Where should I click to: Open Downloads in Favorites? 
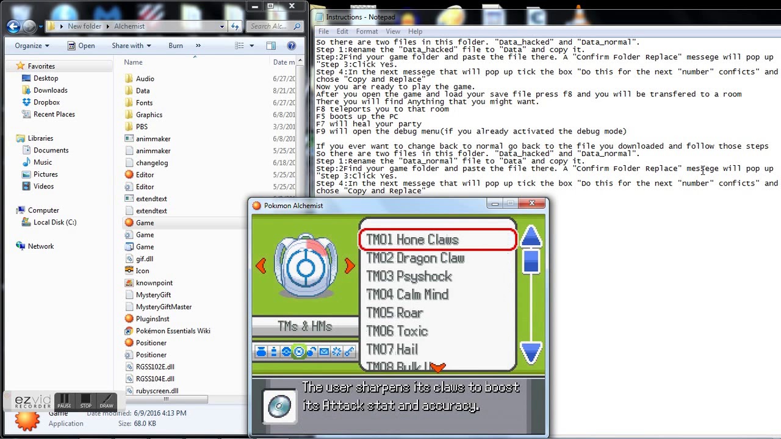click(50, 90)
